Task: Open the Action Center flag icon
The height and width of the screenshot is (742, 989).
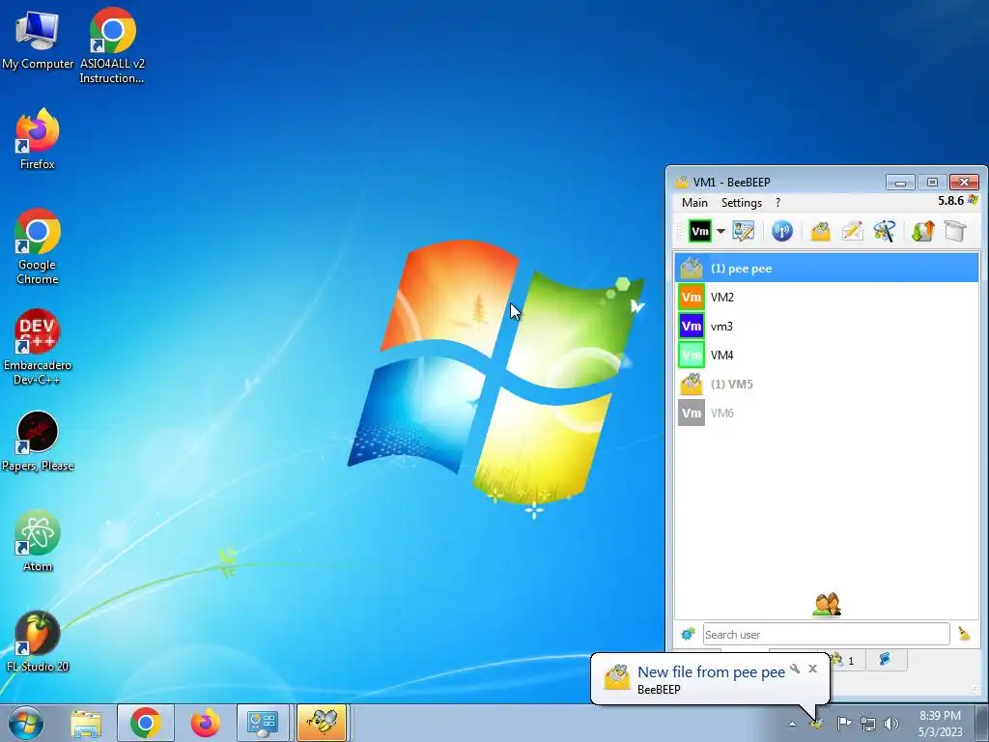Action: tap(844, 723)
